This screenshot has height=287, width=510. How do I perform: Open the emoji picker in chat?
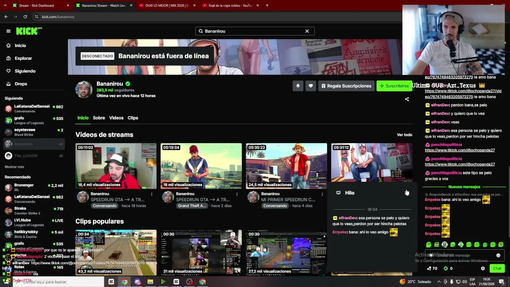pos(498,255)
